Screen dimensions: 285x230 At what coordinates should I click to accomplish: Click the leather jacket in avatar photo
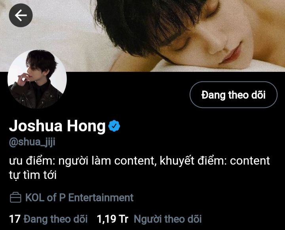point(36,95)
